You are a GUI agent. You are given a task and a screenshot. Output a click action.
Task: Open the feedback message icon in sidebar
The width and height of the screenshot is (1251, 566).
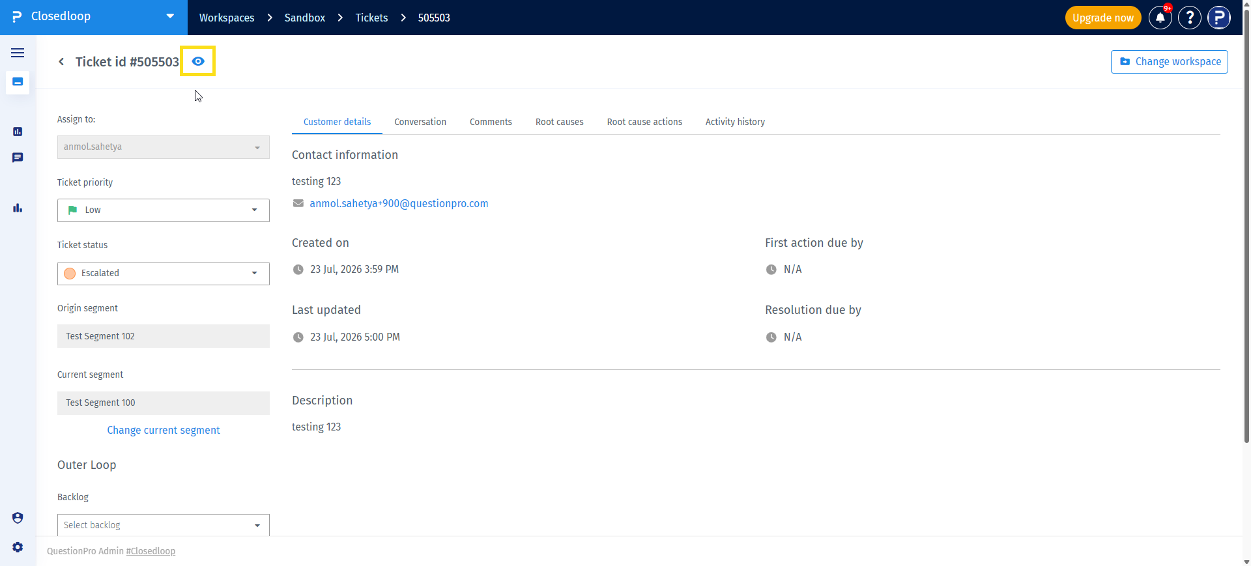[18, 158]
